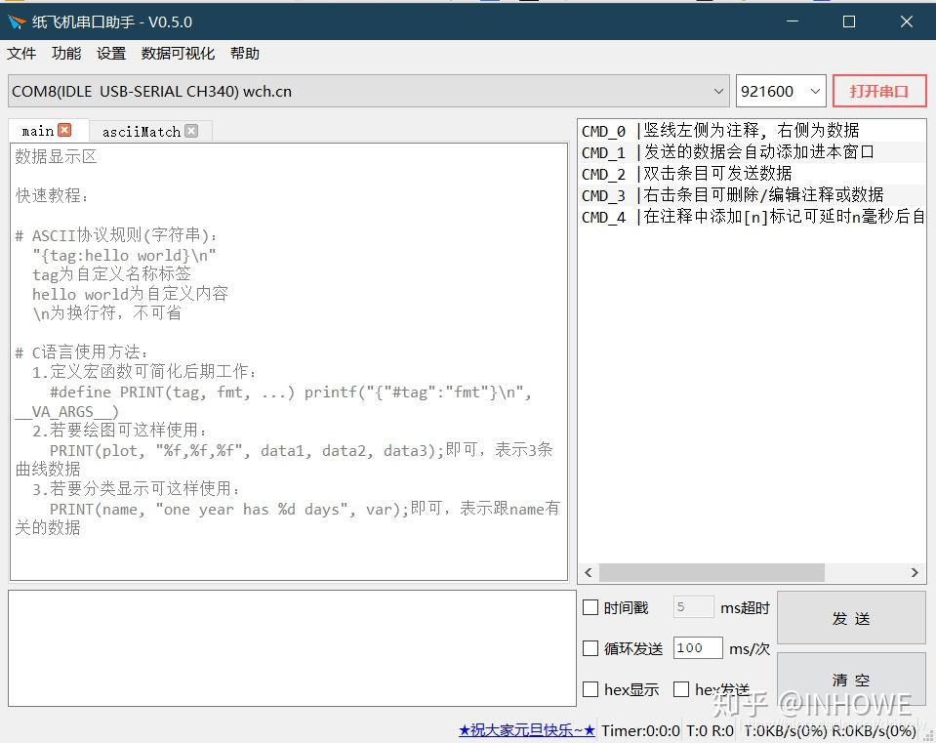The image size is (936, 743).
Task: Toggle the hex发送 checkbox
Action: 681,689
